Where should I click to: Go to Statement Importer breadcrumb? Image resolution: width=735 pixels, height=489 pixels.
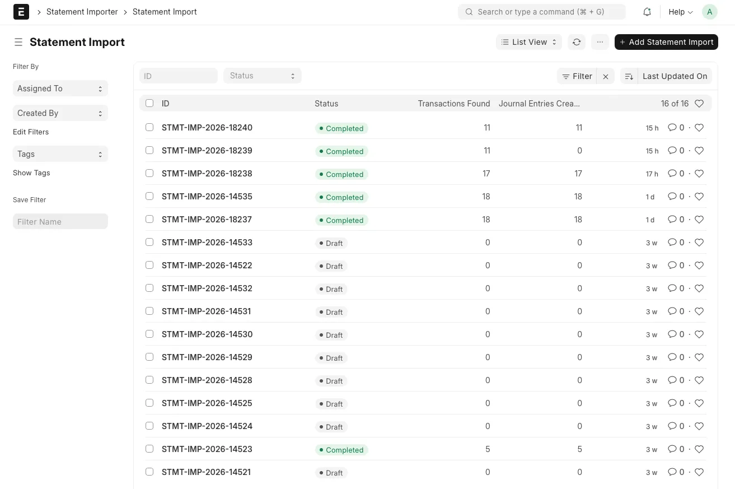point(82,12)
